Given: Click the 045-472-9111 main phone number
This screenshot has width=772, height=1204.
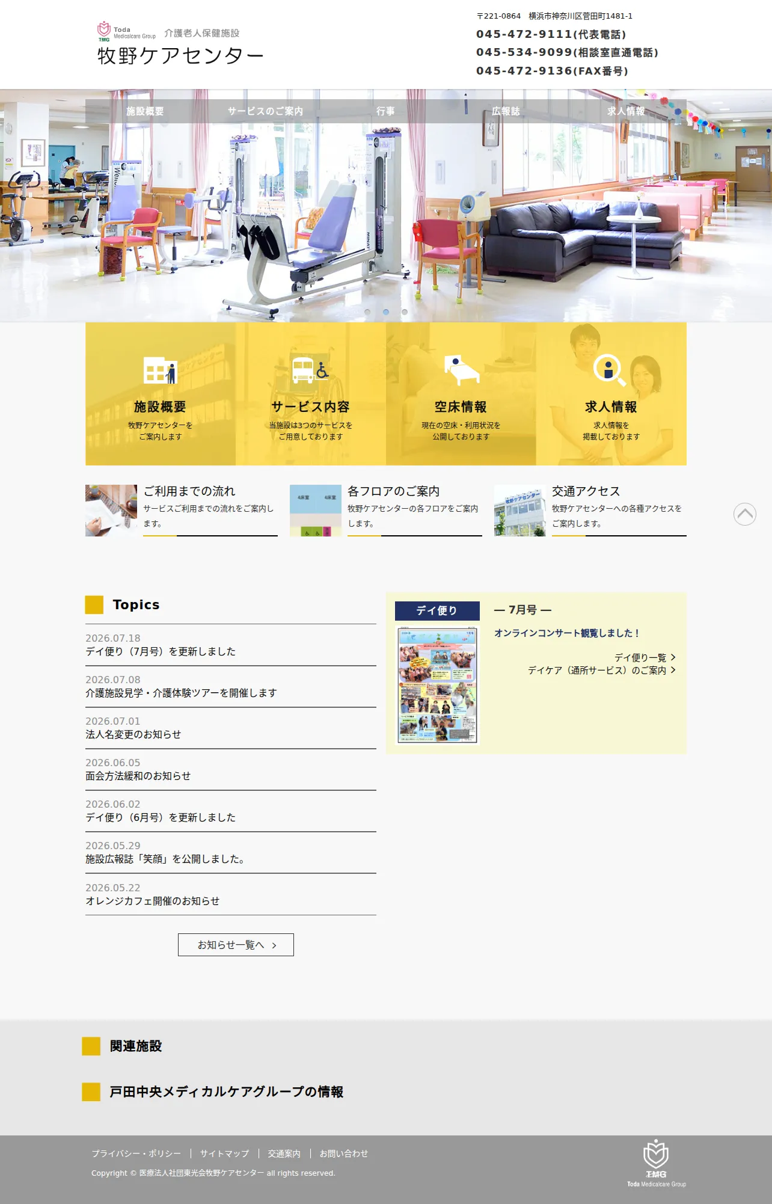Looking at the screenshot, I should point(551,34).
